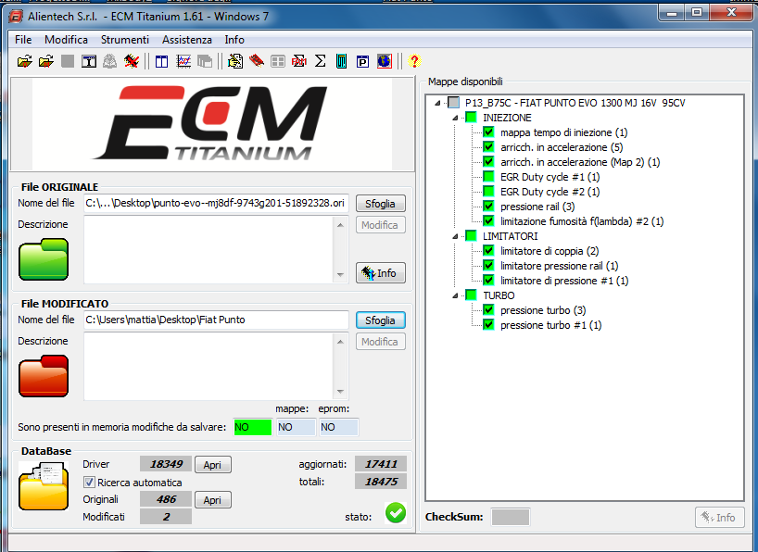Click down arrow in modified Descrizione scrollbar
This screenshot has height=552, width=758.
[x=340, y=392]
